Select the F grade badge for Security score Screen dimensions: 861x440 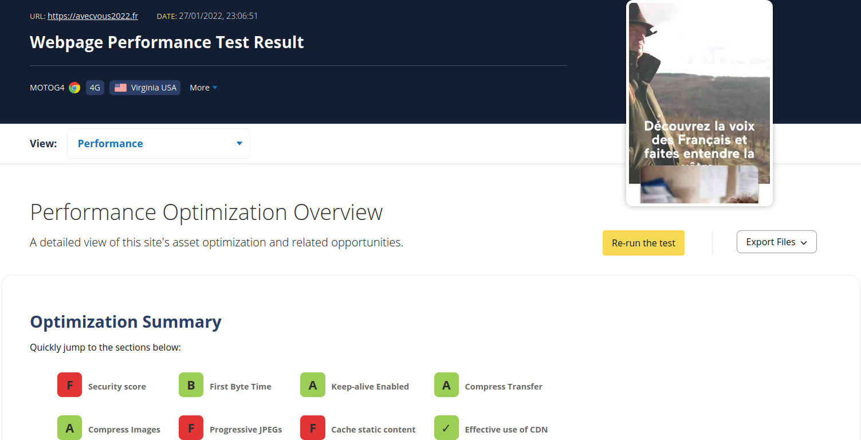coord(69,384)
